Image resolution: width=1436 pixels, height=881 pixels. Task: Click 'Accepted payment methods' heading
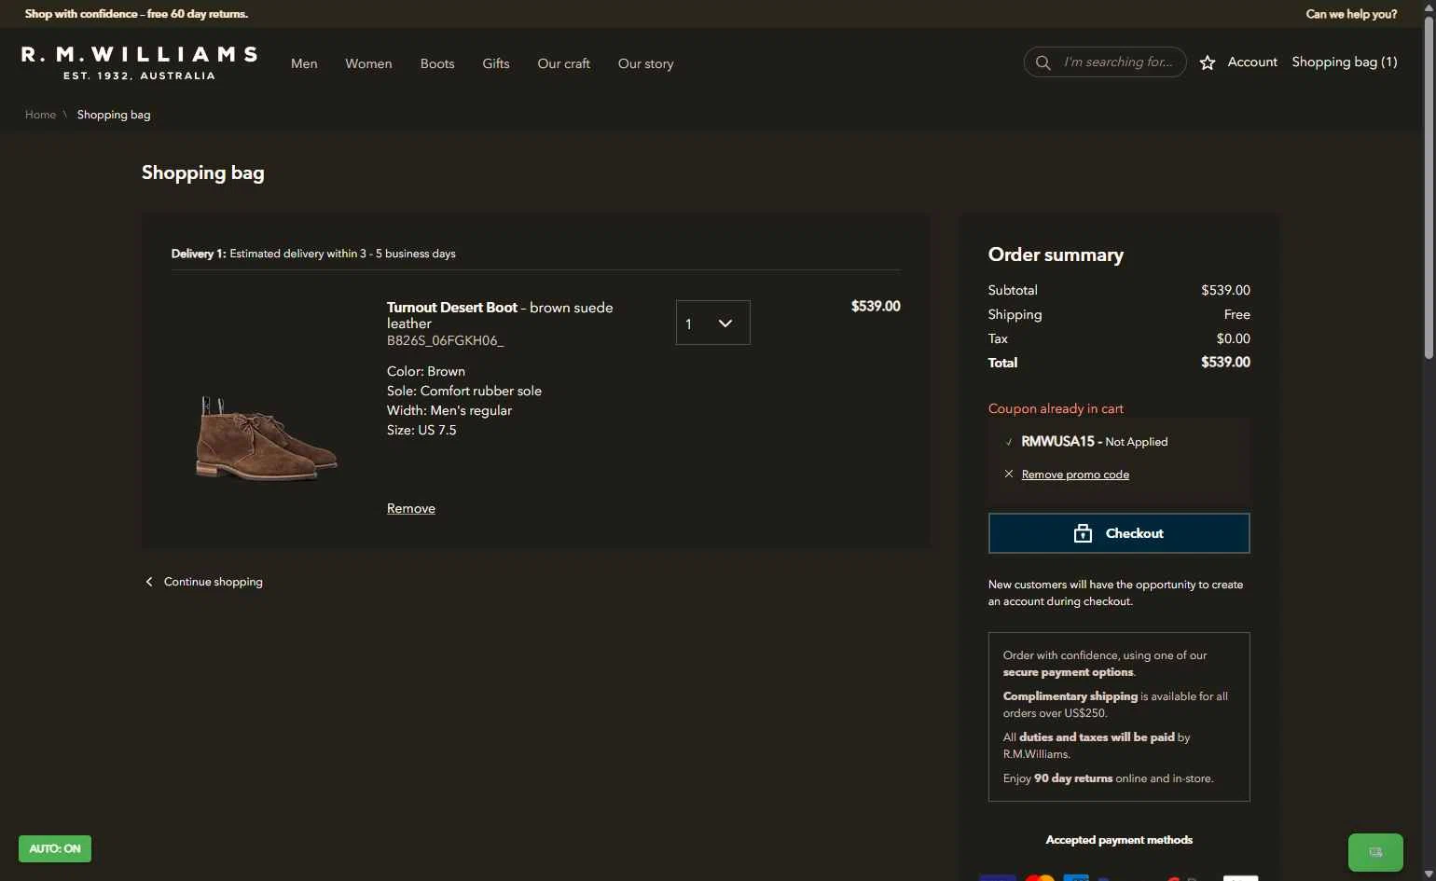[1119, 840]
